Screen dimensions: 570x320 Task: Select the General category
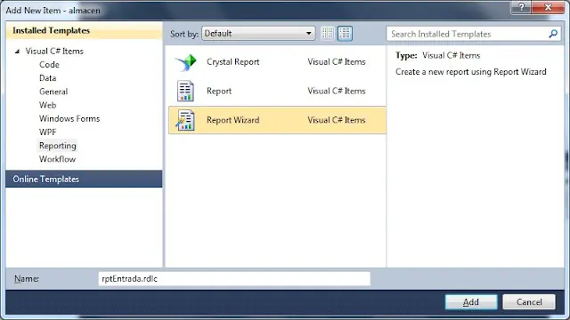53,92
